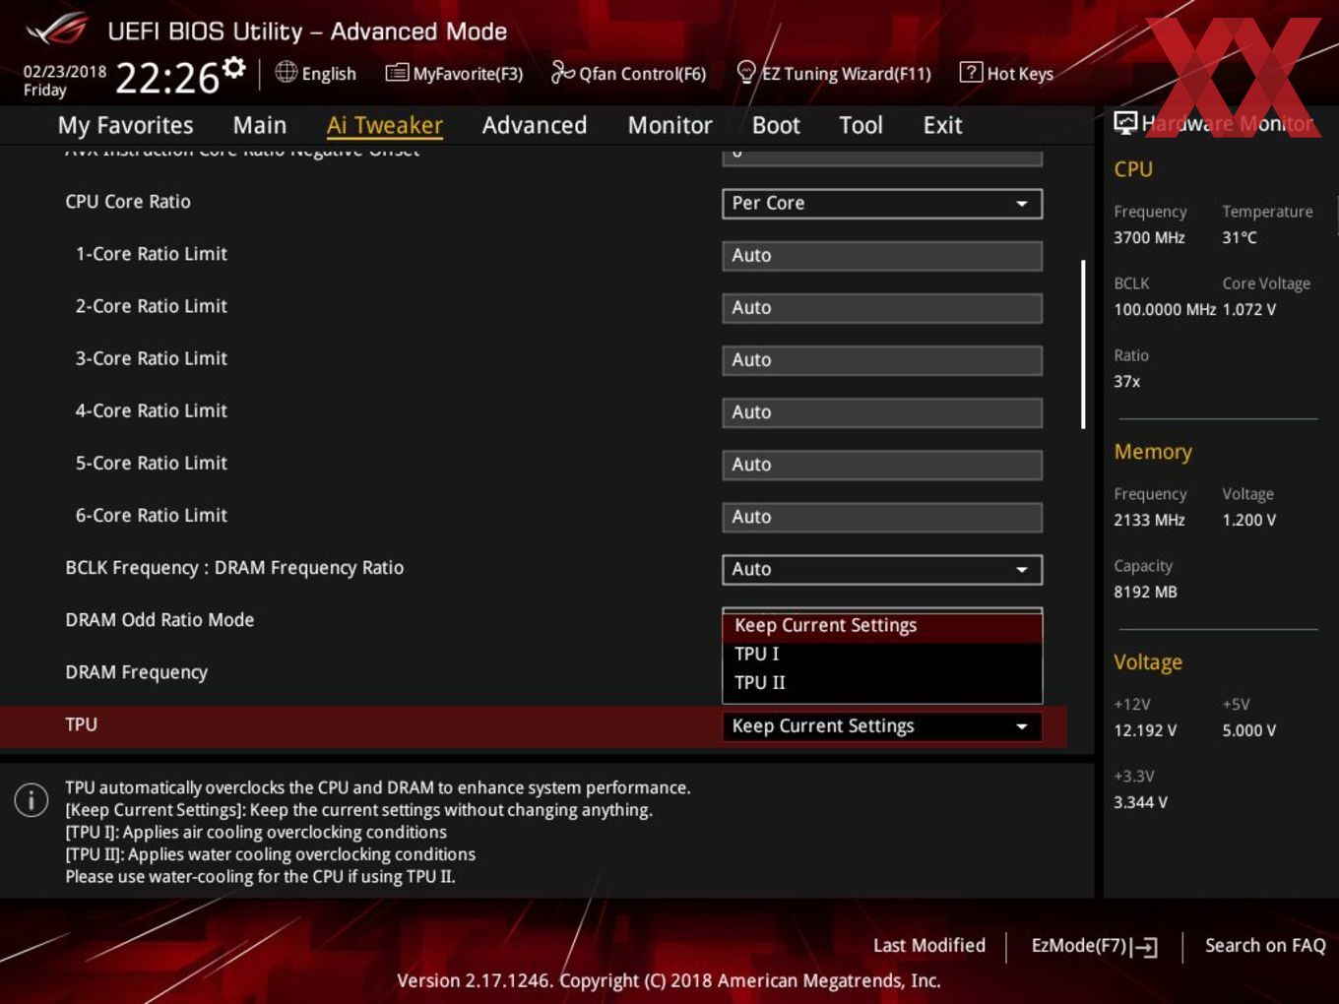
Task: Click the info icon beside the help text
Action: (x=32, y=799)
